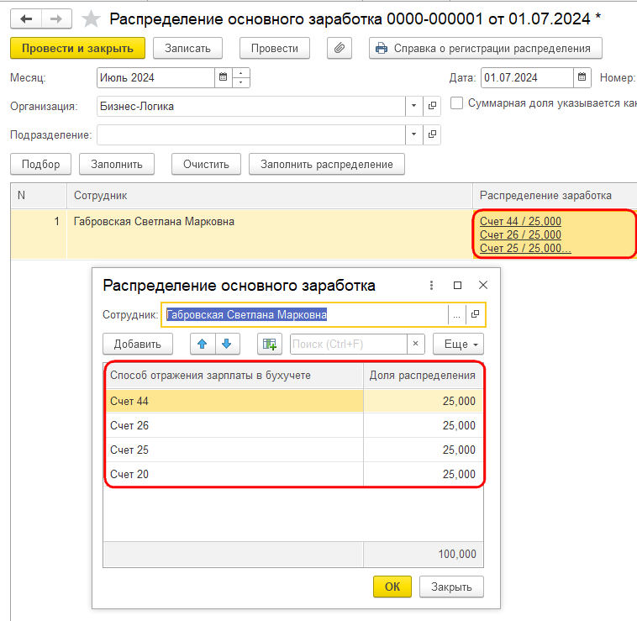Click 25,000 share for Счет 20
637x621 pixels.
423,475
